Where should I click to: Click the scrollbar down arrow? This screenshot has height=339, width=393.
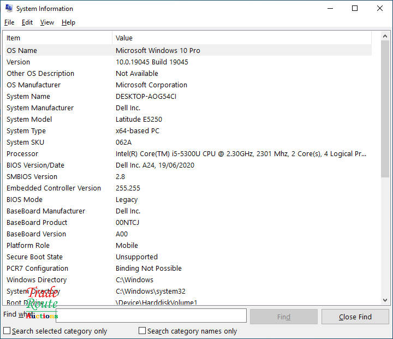pos(385,300)
